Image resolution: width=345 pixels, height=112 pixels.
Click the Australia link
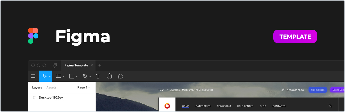click(175, 90)
